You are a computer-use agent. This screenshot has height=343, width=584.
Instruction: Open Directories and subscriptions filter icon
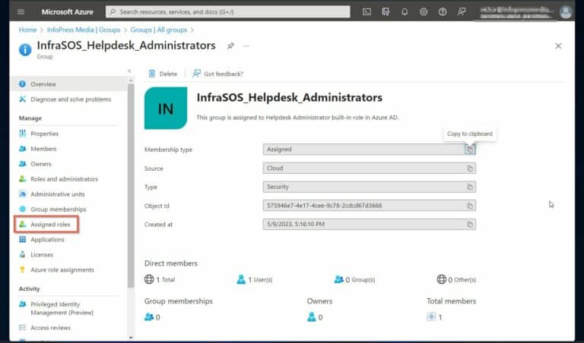click(x=386, y=12)
